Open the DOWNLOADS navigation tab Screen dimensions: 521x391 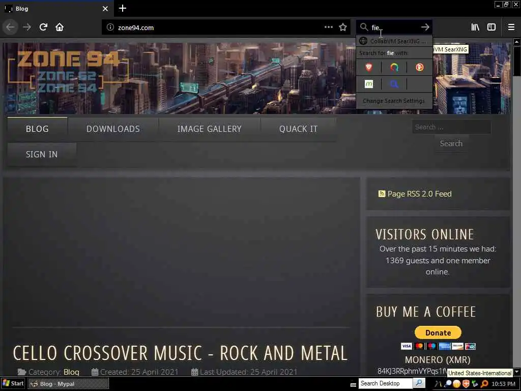pos(113,129)
